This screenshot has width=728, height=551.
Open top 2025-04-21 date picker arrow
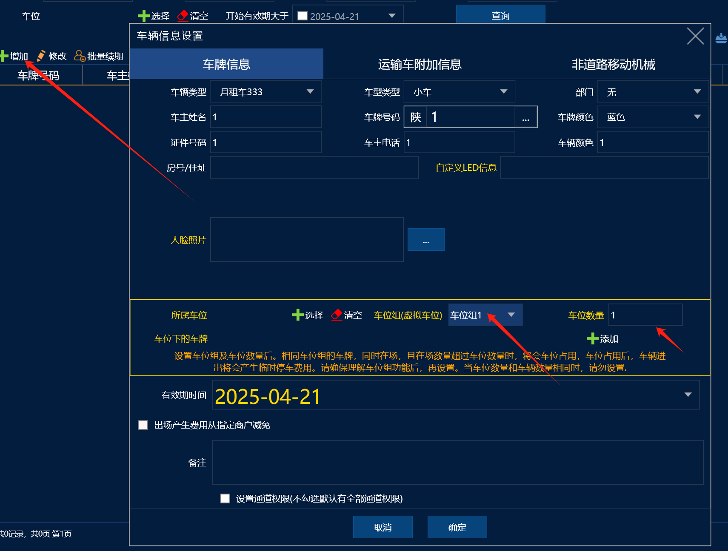tap(392, 16)
